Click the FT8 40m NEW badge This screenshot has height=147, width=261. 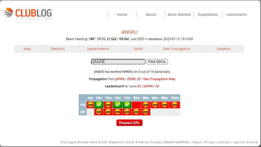[155, 105]
